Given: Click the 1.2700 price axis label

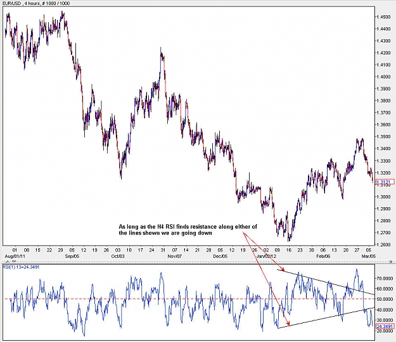Looking at the screenshot, I should coord(383,232).
